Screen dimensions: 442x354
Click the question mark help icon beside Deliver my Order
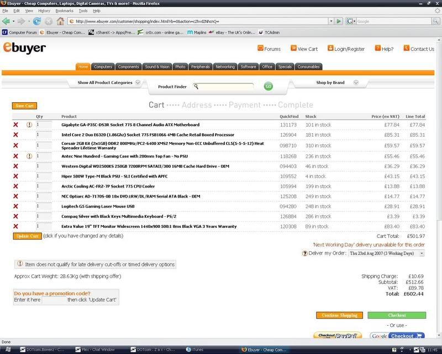point(305,253)
